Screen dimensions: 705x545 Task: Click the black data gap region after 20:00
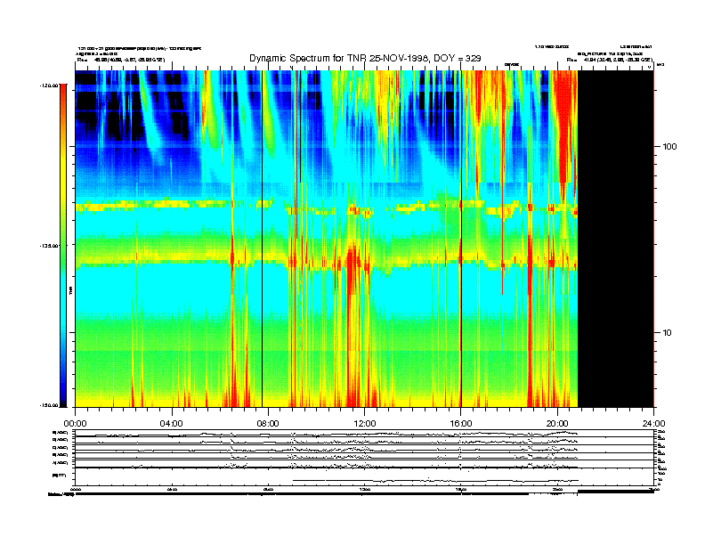click(615, 239)
